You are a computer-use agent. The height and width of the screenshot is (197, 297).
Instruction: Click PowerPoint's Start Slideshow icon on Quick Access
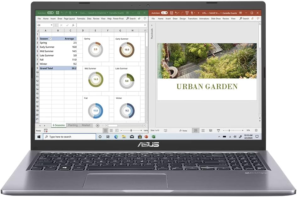(x=187, y=13)
